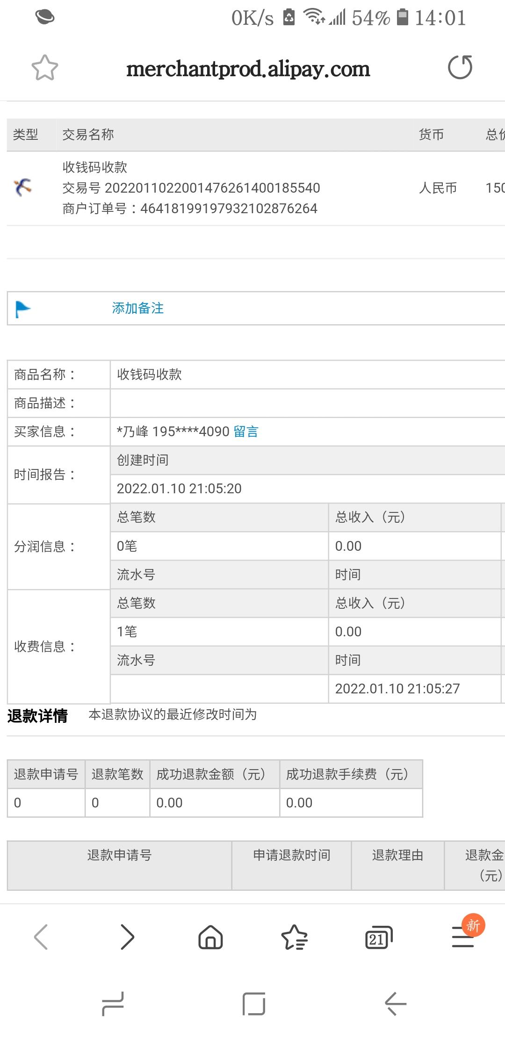Click the 留言 link next to buyer info
505x1038 pixels.
click(246, 431)
